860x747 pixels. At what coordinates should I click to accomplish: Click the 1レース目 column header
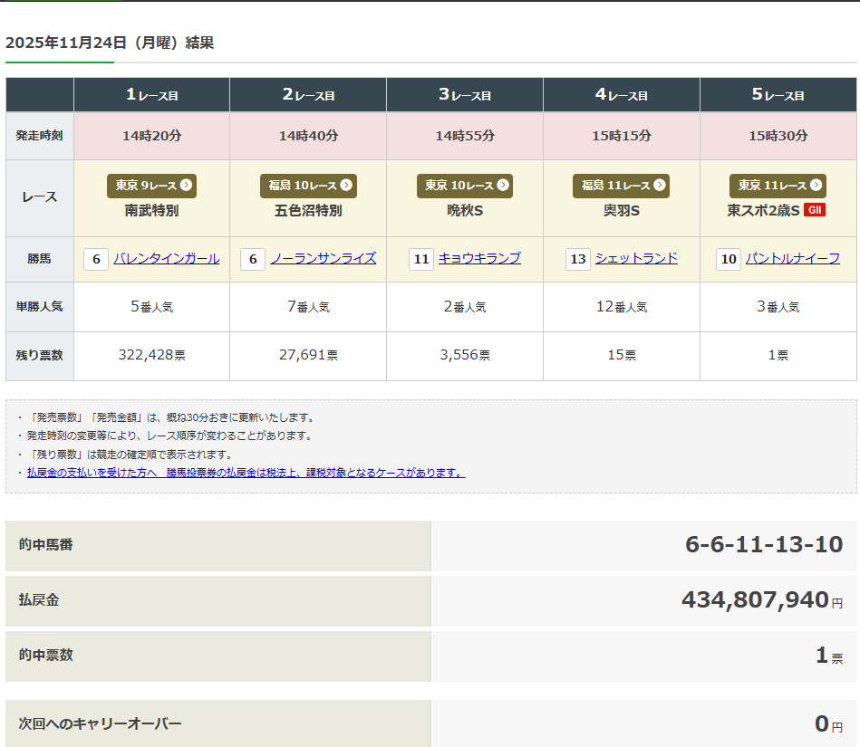[x=151, y=95]
